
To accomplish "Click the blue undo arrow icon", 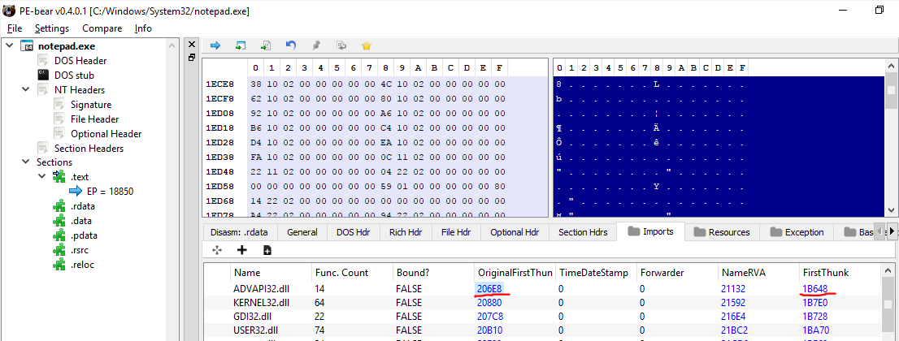I will pos(291,45).
